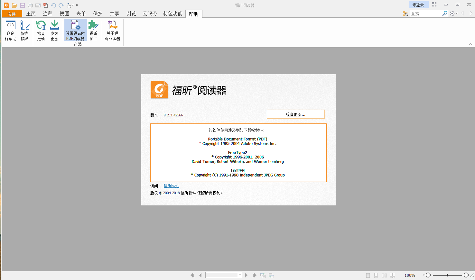The width and height of the screenshot is (475, 280).
Task: Click the zoom out minus button
Action: 428,275
